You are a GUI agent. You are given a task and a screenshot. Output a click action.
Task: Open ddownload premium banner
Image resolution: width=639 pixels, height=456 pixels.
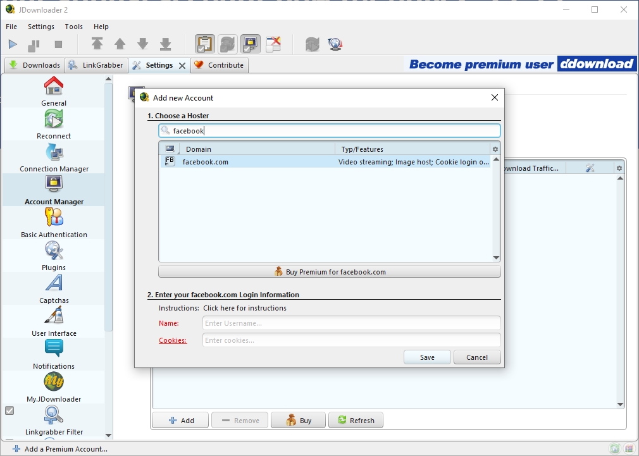521,65
